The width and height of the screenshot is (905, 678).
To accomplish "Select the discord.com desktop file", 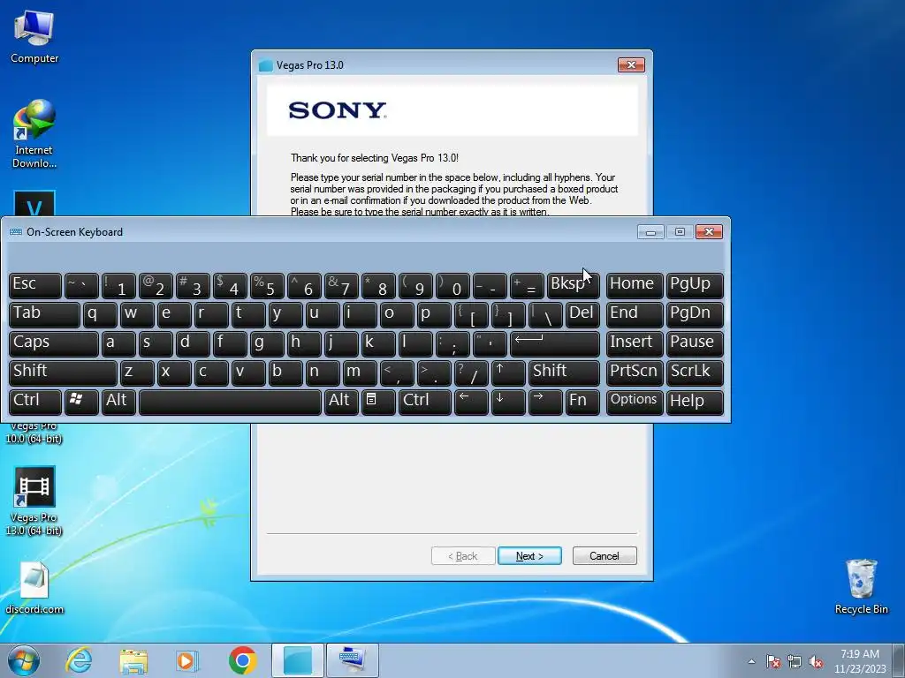I will 34,587.
